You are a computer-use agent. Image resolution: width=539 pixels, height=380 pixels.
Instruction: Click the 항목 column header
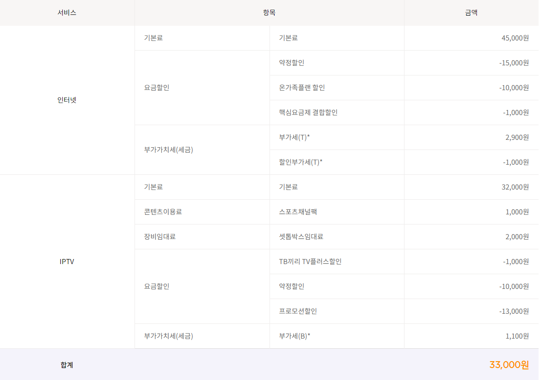click(x=269, y=13)
